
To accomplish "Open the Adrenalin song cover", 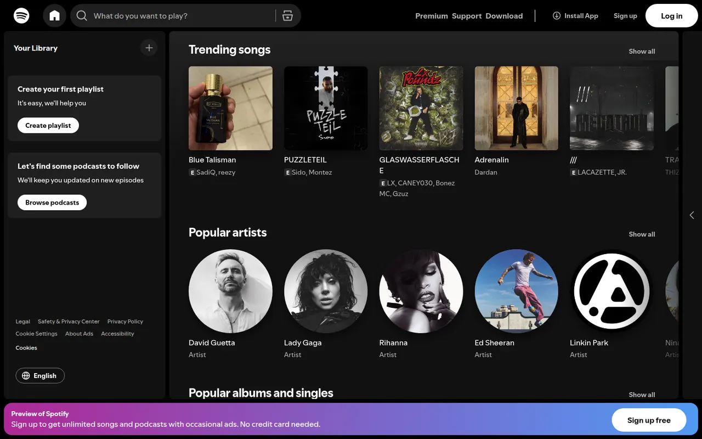I will coord(517,108).
